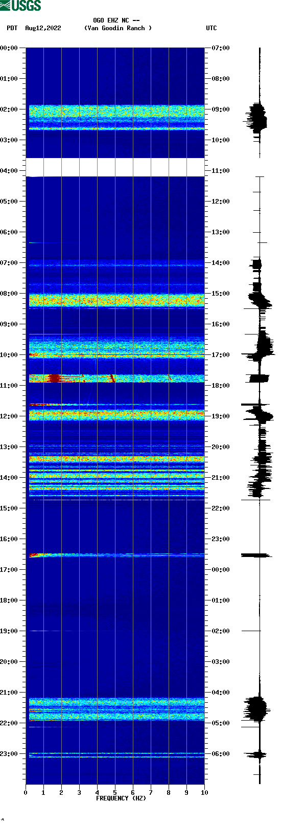Click the 06:00 UTC time label
Image resolution: width=282 pixels, height=825 pixels.
click(x=221, y=754)
